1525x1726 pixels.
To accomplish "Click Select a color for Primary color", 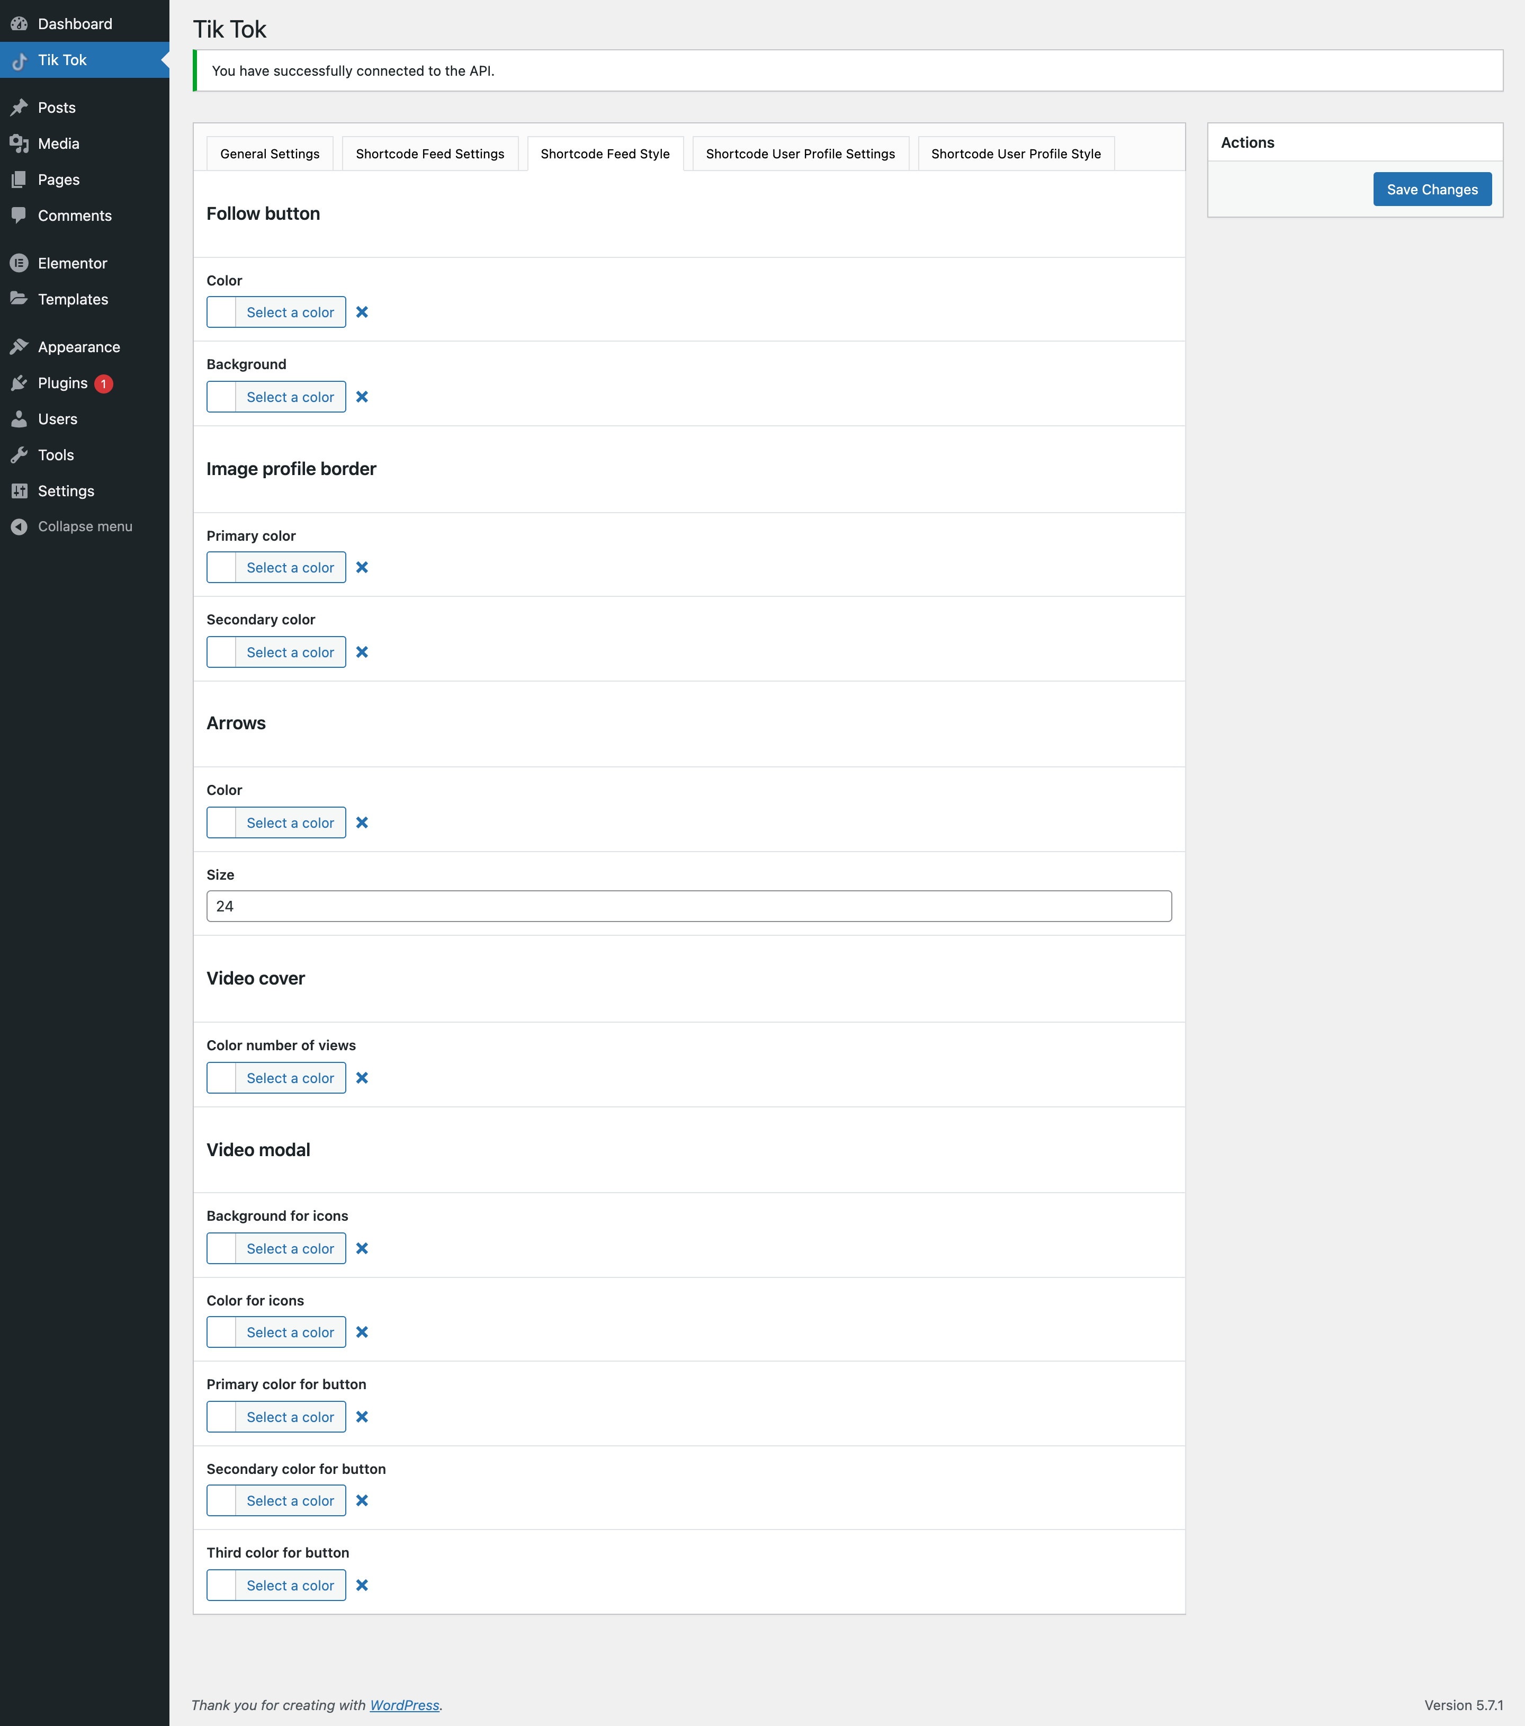I will 291,567.
